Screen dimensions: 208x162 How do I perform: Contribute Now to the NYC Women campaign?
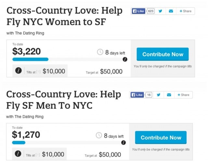pyautogui.click(x=162, y=54)
